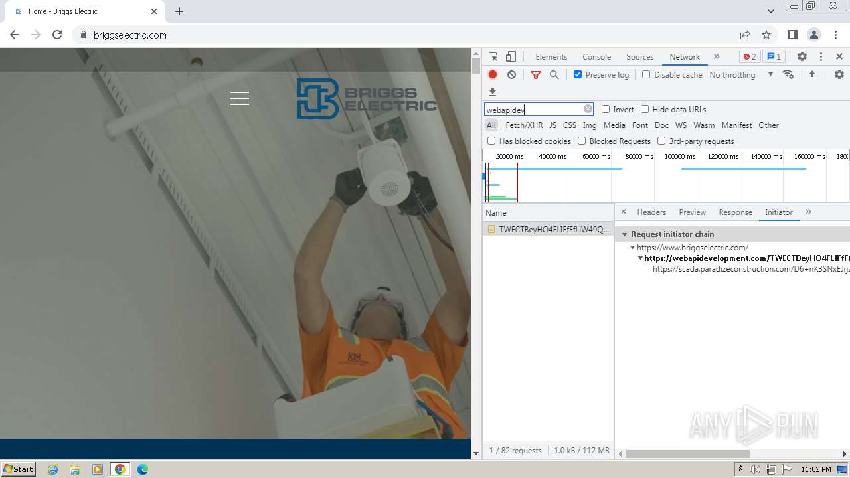The image size is (850, 478).
Task: Open the Chrome three-dot menu
Action: [x=835, y=35]
